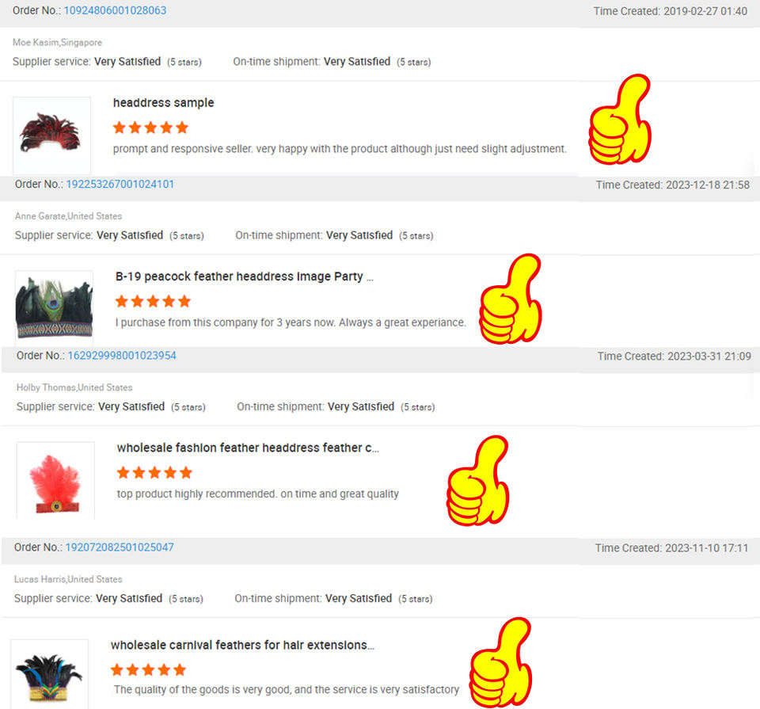Open order number 162929998001023954
760x709 pixels.
click(122, 356)
